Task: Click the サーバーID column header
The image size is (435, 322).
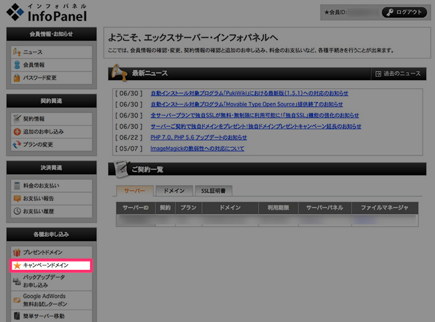Action: 135,208
